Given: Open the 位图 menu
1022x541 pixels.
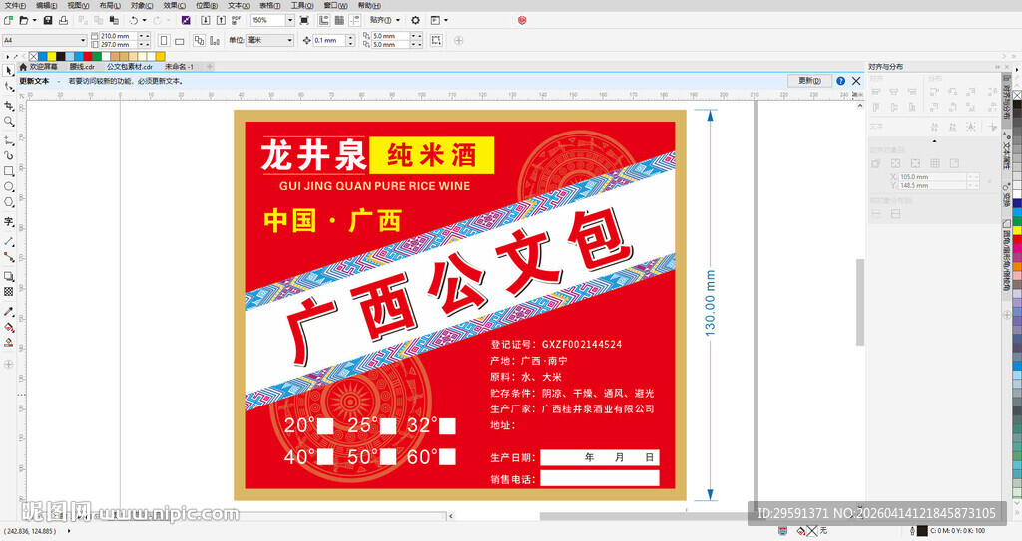Looking at the screenshot, I should tap(206, 5).
